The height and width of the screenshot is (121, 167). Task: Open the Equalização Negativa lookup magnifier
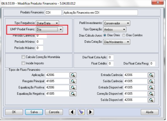pos(73,94)
